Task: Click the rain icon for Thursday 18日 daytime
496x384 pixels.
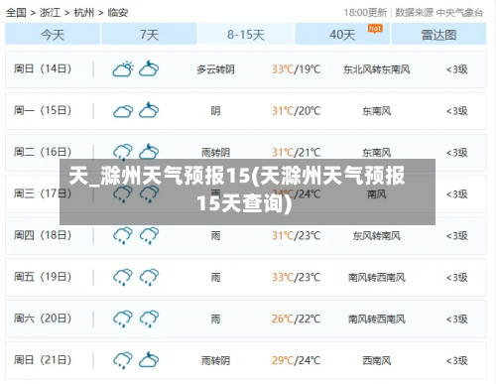Action: click(x=123, y=236)
